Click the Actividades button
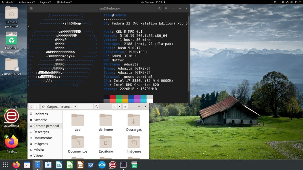Viewport: 303px width, 170px height. pyautogui.click(x=8, y=2)
